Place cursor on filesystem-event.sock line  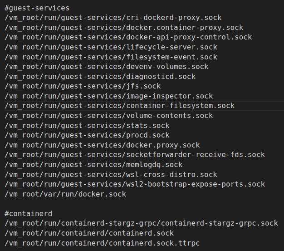(x=111, y=57)
